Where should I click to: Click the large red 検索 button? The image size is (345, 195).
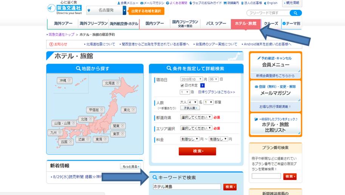coord(197,152)
